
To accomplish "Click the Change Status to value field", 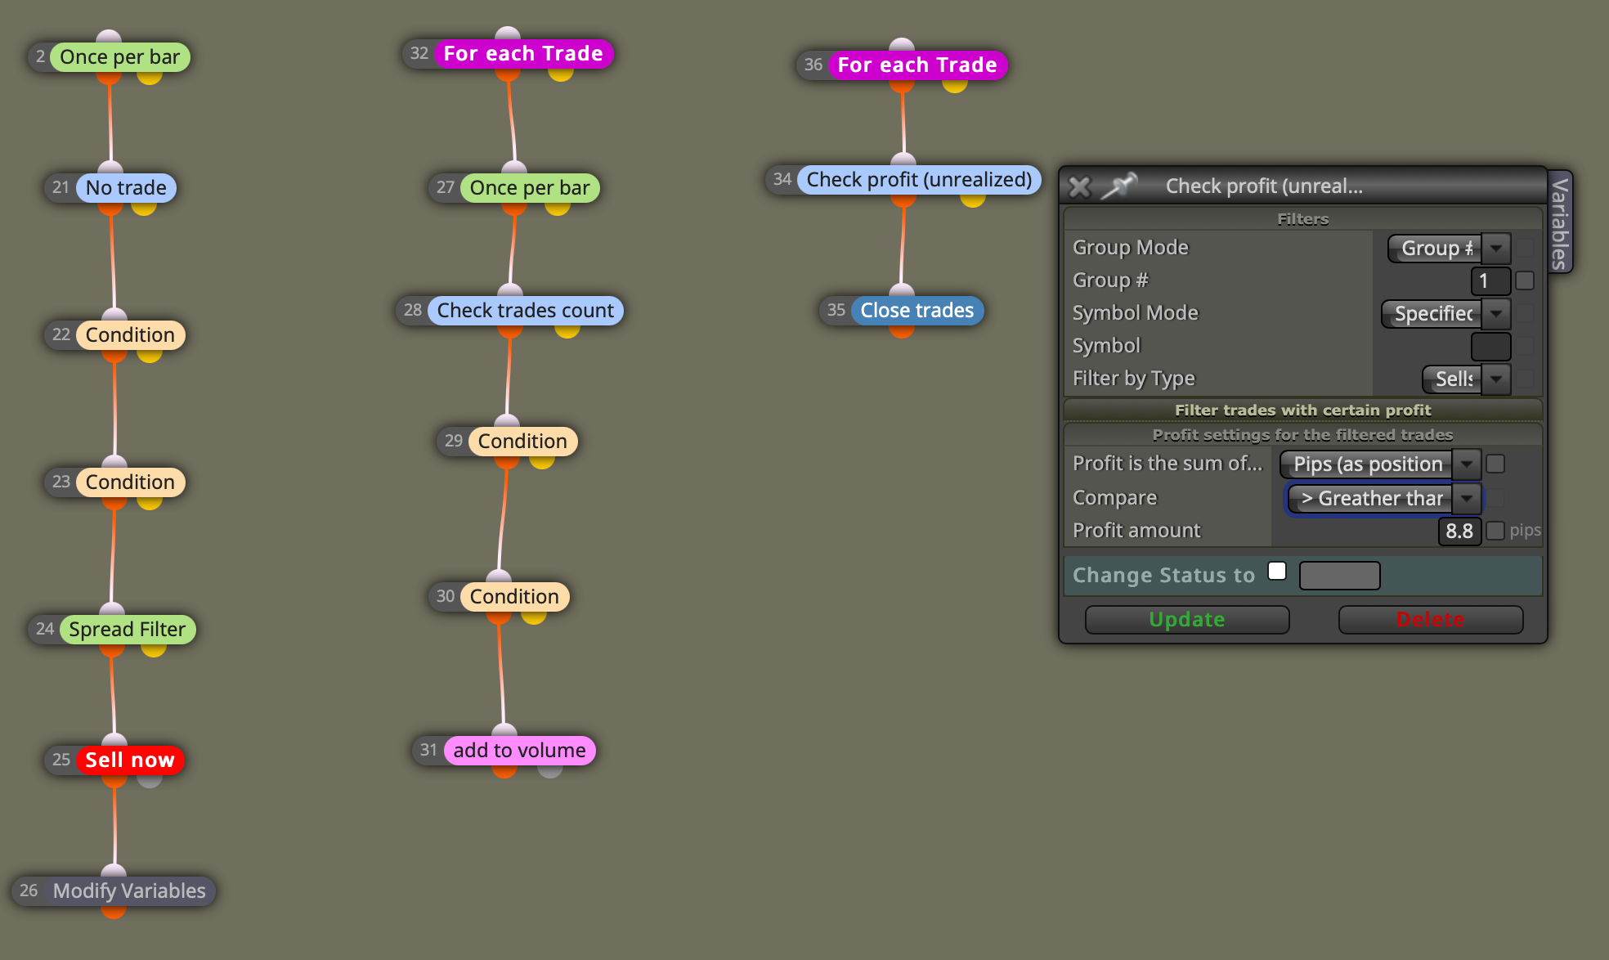I will pos(1339,575).
